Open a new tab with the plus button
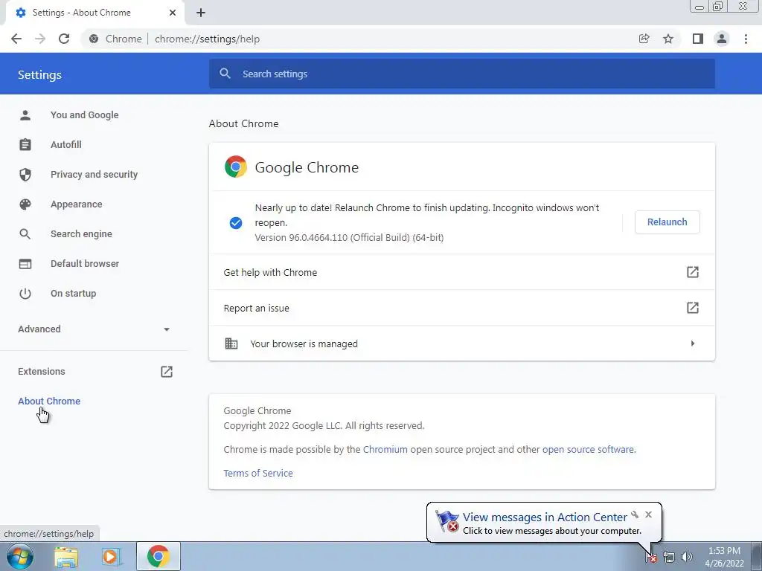 [201, 13]
